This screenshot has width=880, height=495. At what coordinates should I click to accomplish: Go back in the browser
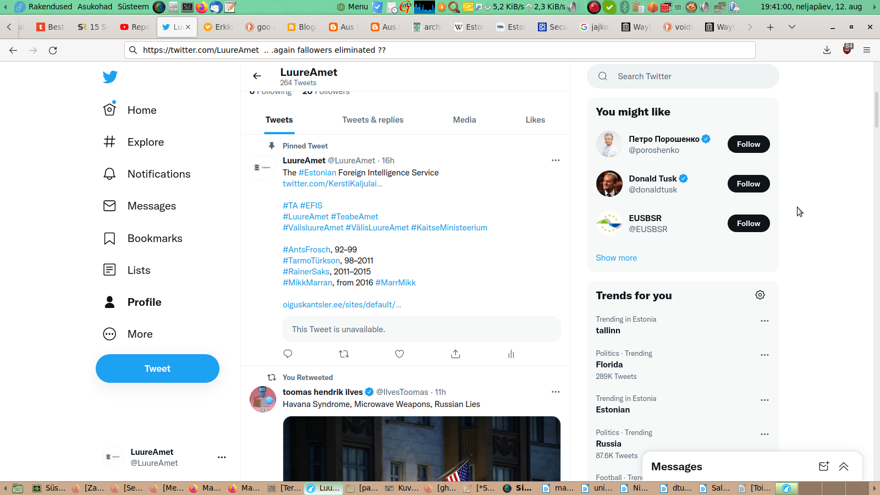point(13,50)
